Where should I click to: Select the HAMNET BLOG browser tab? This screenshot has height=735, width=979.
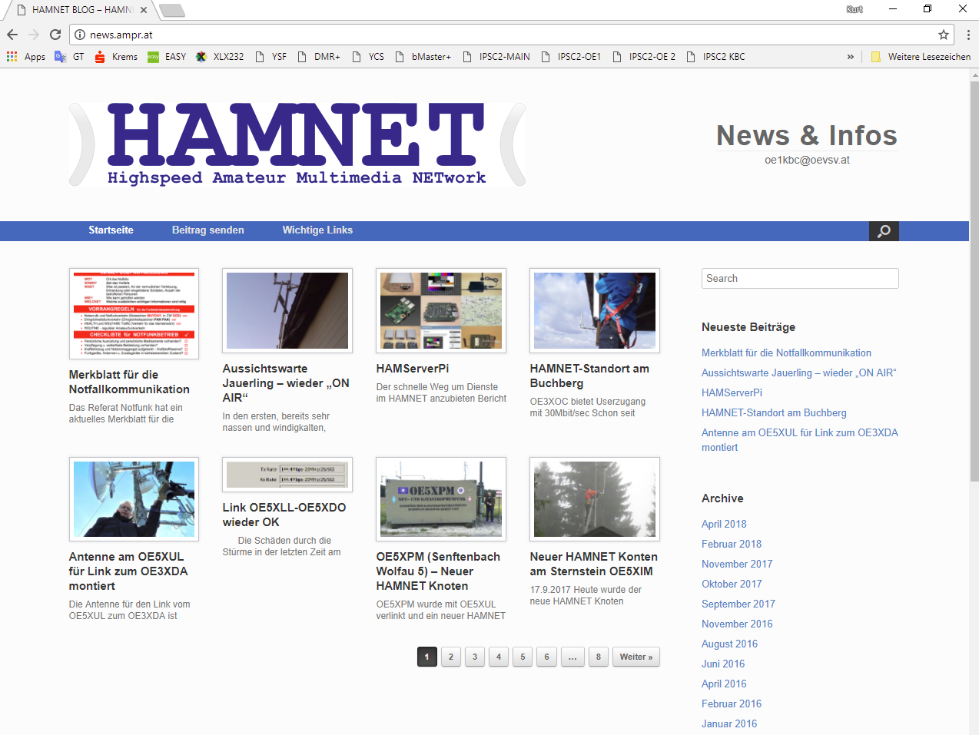(81, 10)
